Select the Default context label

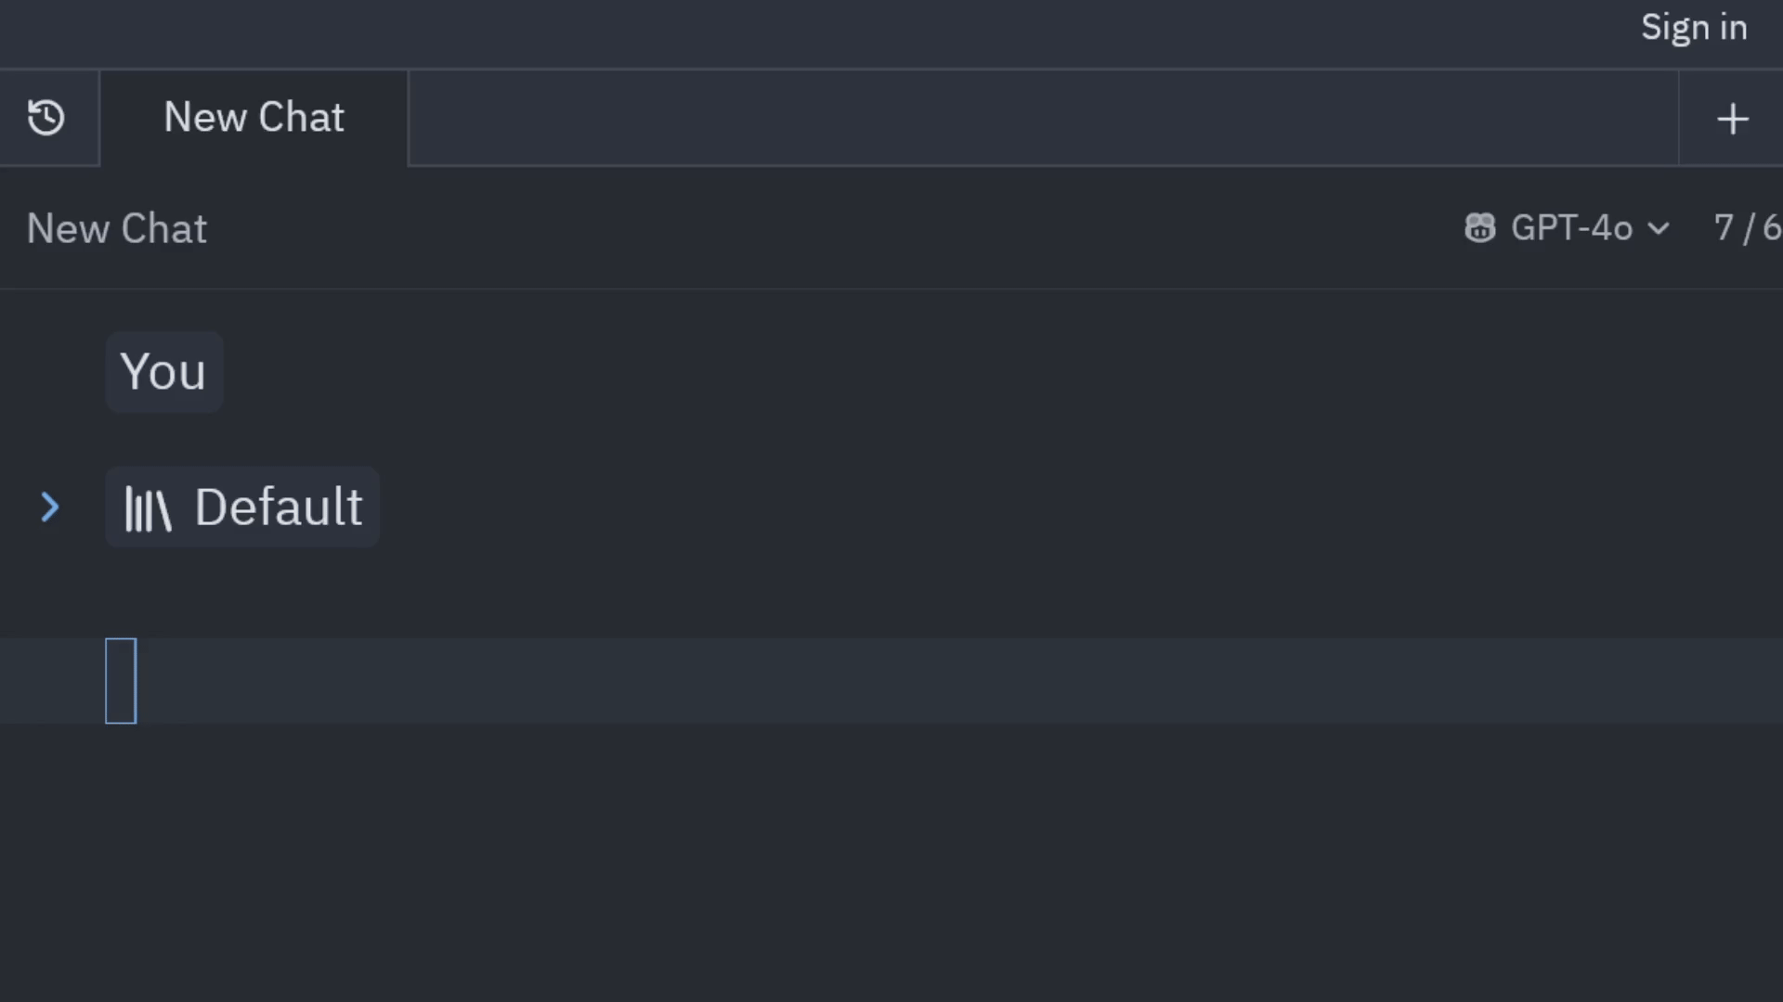278,507
